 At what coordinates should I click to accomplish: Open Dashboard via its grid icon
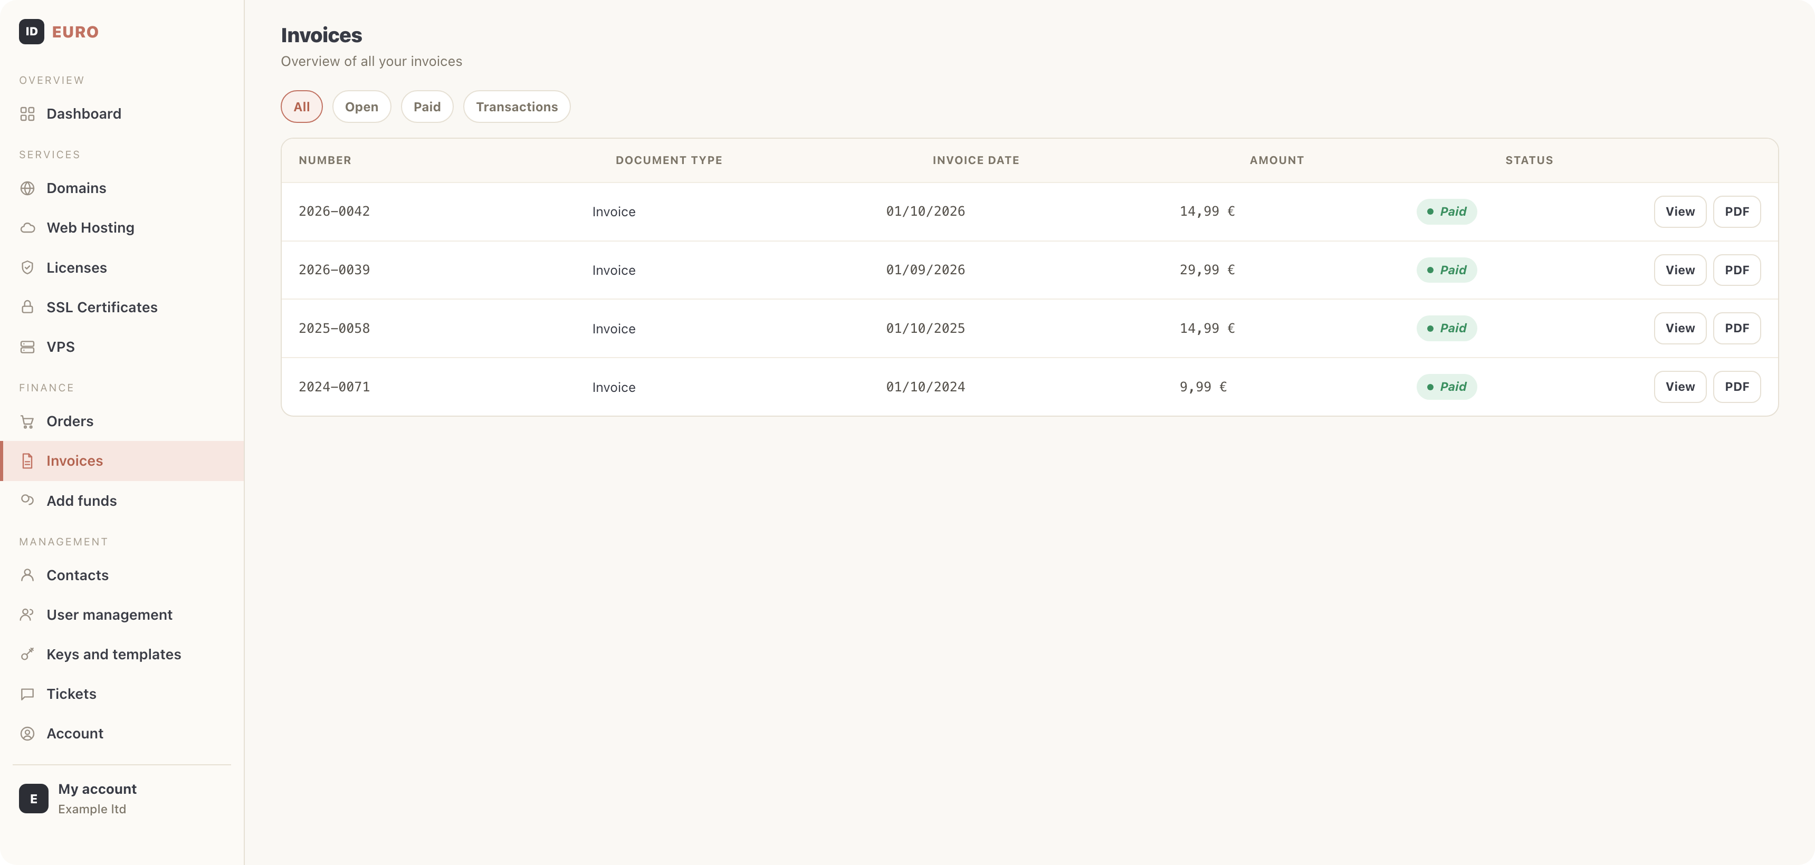27,114
